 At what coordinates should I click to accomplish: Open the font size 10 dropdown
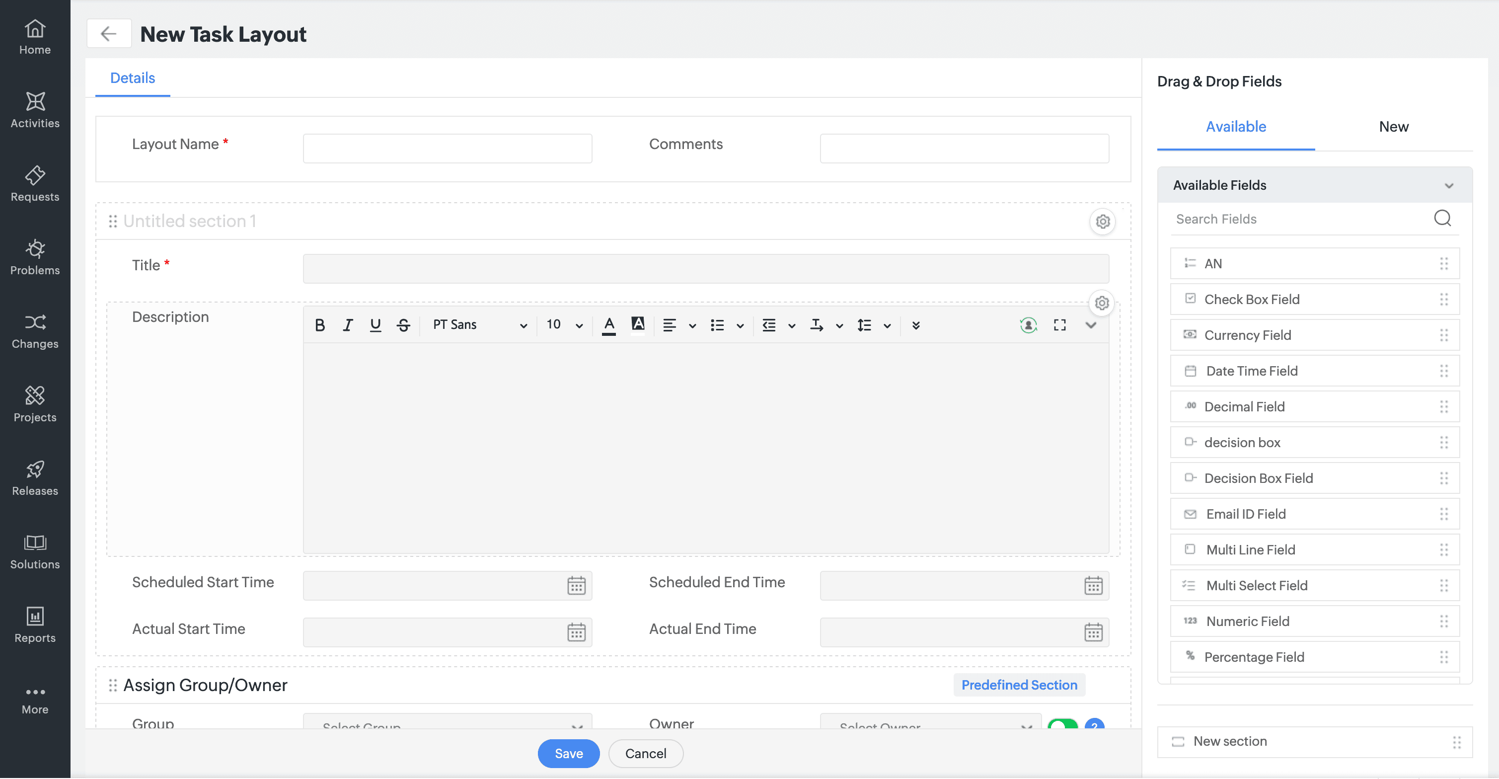564,325
